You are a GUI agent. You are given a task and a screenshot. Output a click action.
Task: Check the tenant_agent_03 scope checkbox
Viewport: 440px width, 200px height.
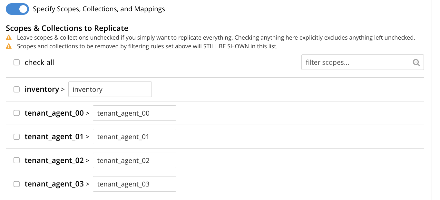(16, 184)
